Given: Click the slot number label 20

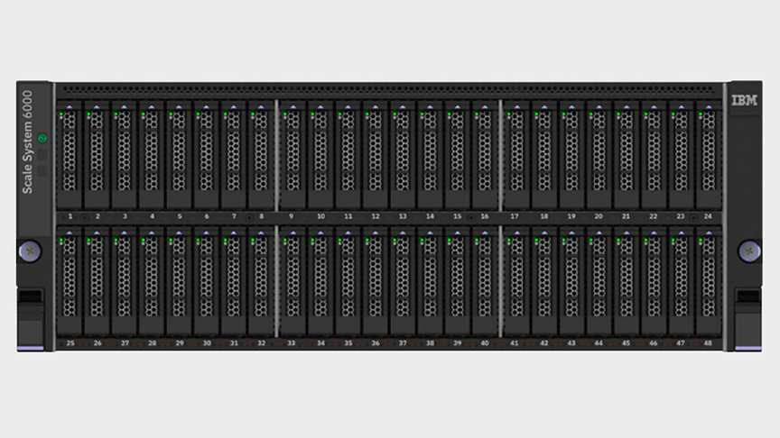Looking at the screenshot, I should point(599,216).
